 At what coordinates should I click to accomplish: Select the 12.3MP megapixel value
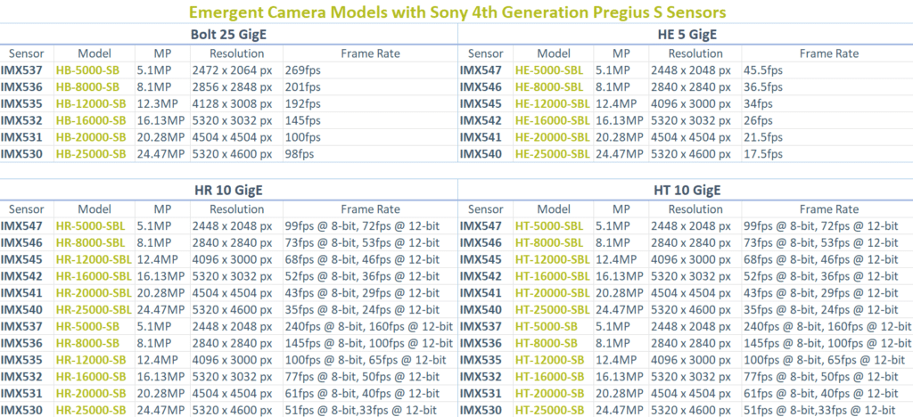click(x=157, y=104)
